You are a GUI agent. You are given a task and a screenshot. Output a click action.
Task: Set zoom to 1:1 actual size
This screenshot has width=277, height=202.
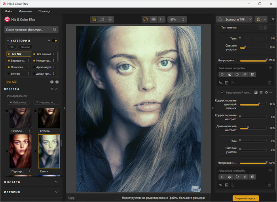[161, 19]
